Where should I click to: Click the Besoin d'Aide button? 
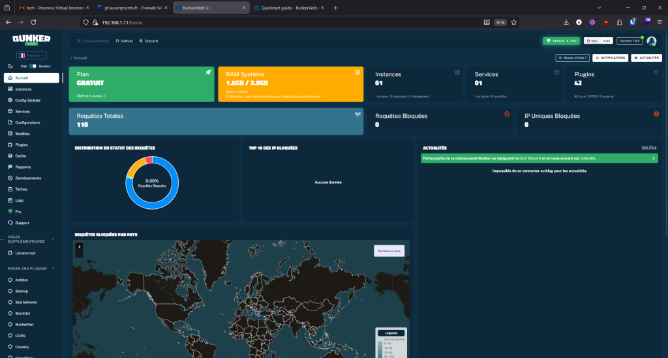(x=572, y=58)
